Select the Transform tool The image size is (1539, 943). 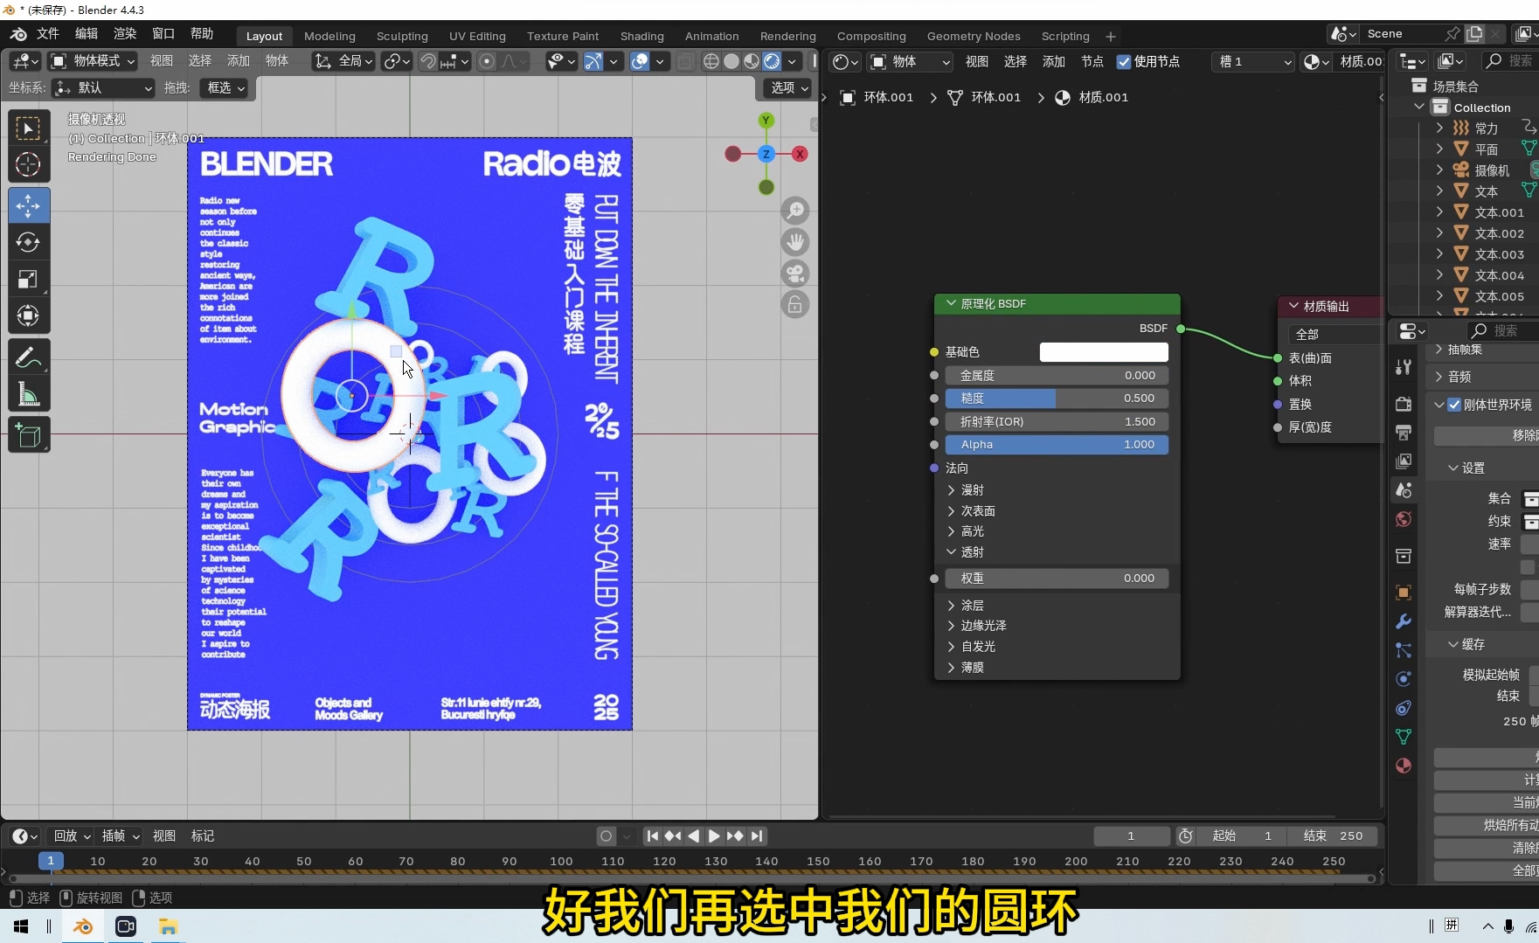click(x=29, y=315)
